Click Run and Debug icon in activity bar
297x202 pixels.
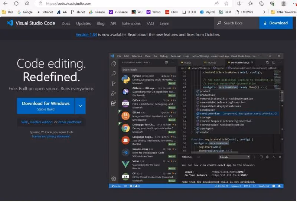(x=114, y=93)
